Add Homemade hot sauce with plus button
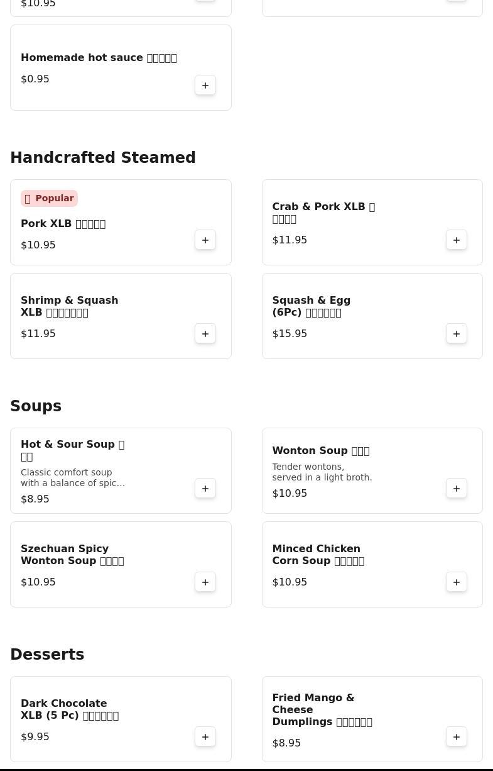This screenshot has width=493, height=771. (205, 86)
